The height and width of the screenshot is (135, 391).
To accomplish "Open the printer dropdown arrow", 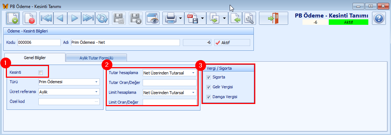I will pos(181,18).
